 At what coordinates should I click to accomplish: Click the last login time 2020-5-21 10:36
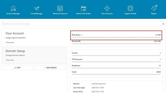point(98,88)
